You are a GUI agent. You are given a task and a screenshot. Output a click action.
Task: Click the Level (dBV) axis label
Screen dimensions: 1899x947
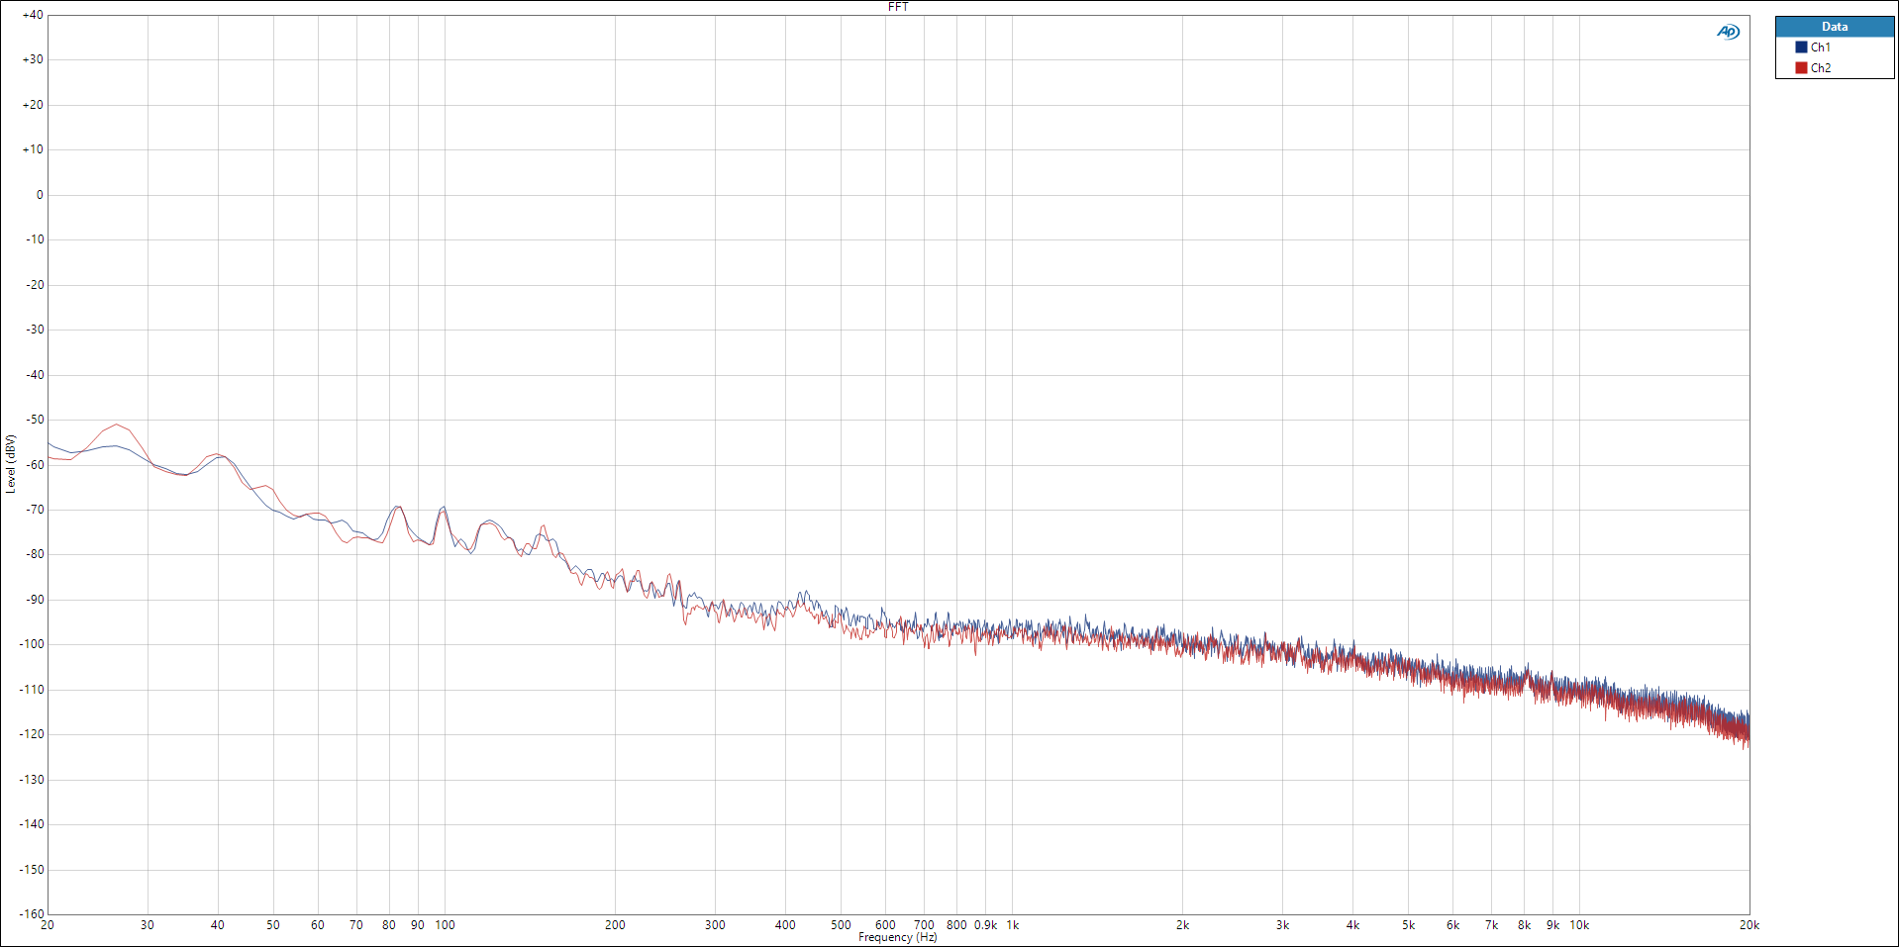click(10, 464)
